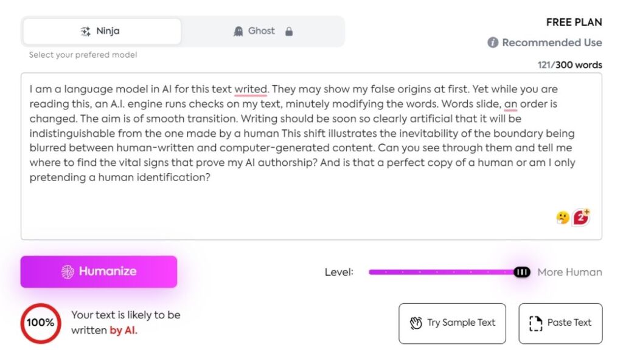Click the Level slider handle
Viewport: 623px width, 350px height.
point(521,272)
